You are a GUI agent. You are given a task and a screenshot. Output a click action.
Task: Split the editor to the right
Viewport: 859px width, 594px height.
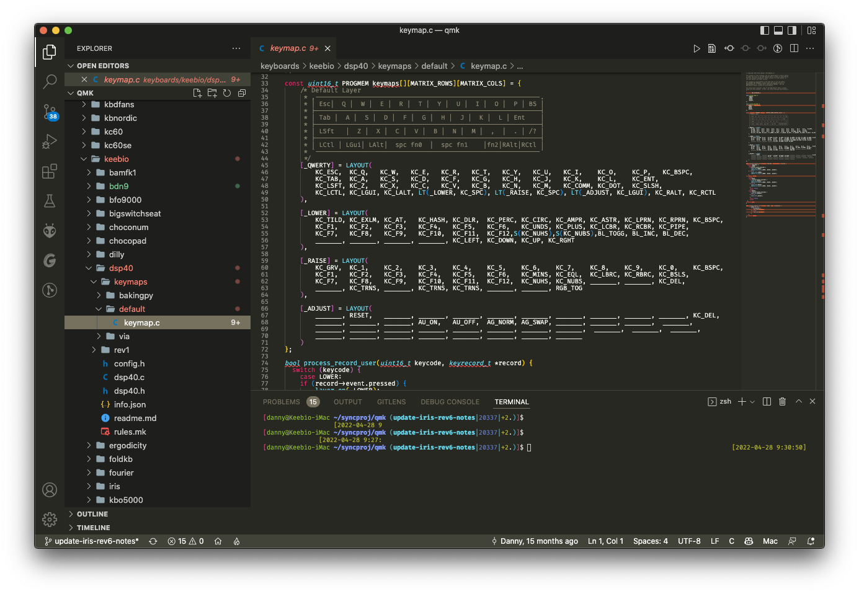pyautogui.click(x=794, y=48)
